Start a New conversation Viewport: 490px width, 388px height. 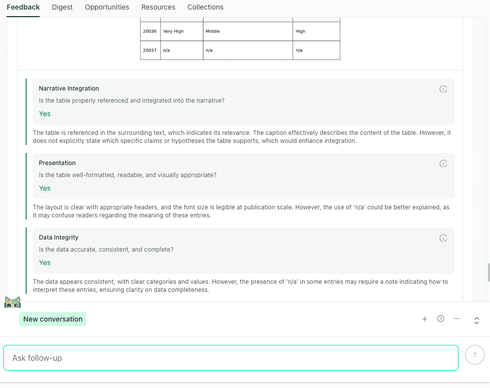52,319
